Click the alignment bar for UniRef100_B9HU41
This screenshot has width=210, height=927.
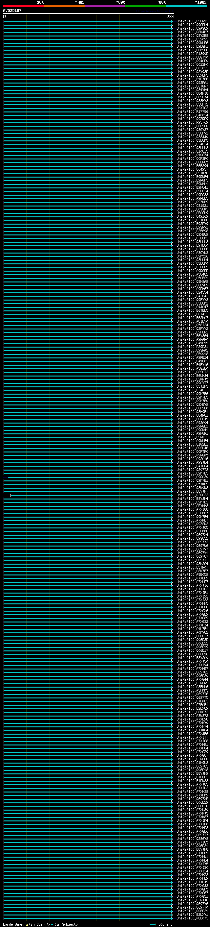[88, 188]
